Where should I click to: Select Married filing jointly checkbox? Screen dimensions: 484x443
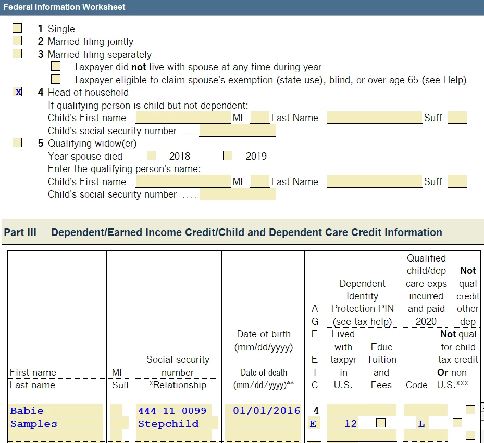17,41
